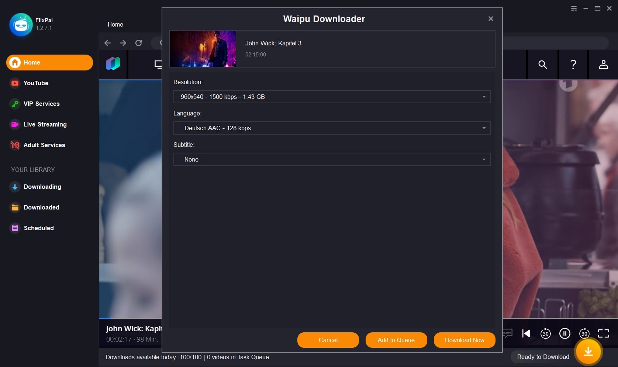The width and height of the screenshot is (618, 367).
Task: Click the Cancel button
Action: [328, 340]
